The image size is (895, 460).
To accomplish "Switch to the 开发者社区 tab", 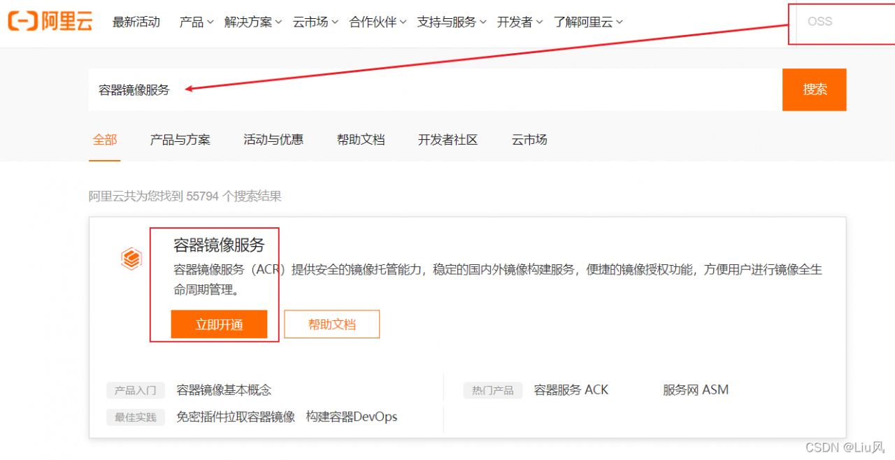I will point(448,140).
